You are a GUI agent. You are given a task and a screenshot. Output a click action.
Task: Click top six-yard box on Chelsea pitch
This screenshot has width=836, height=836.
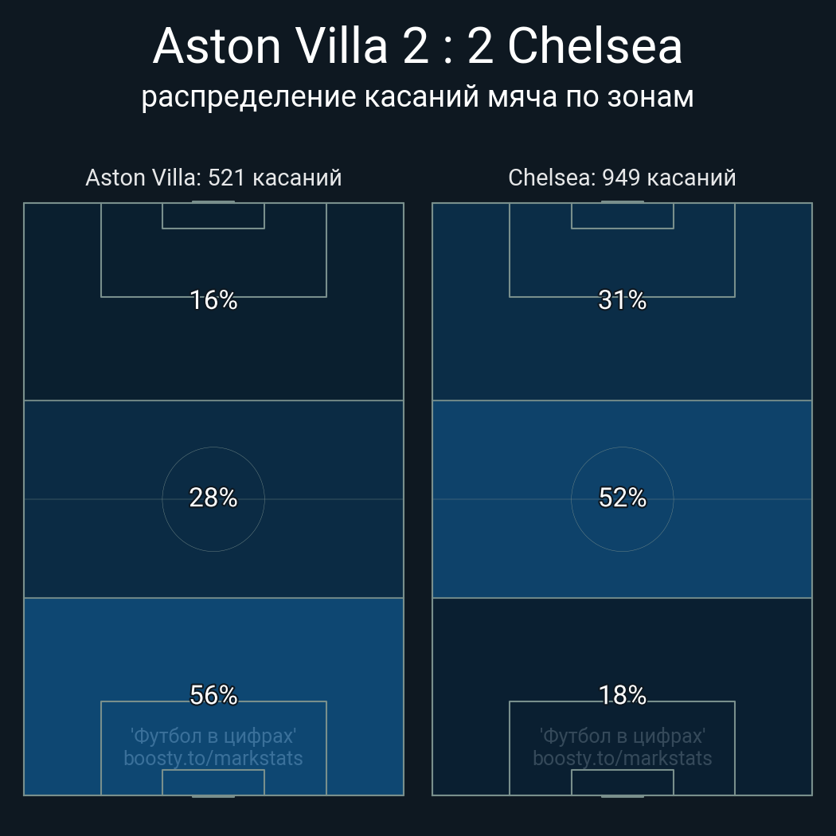(x=622, y=216)
